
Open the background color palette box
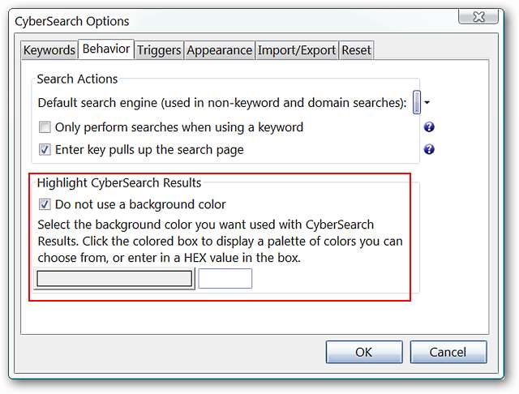(x=114, y=279)
